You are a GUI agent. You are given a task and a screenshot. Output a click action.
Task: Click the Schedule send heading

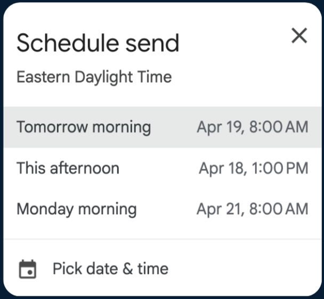pyautogui.click(x=98, y=43)
